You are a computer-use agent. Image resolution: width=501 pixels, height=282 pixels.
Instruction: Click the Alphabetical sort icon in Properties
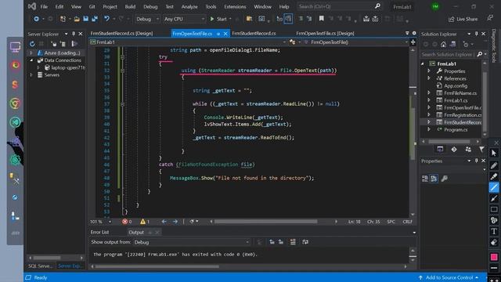click(434, 179)
